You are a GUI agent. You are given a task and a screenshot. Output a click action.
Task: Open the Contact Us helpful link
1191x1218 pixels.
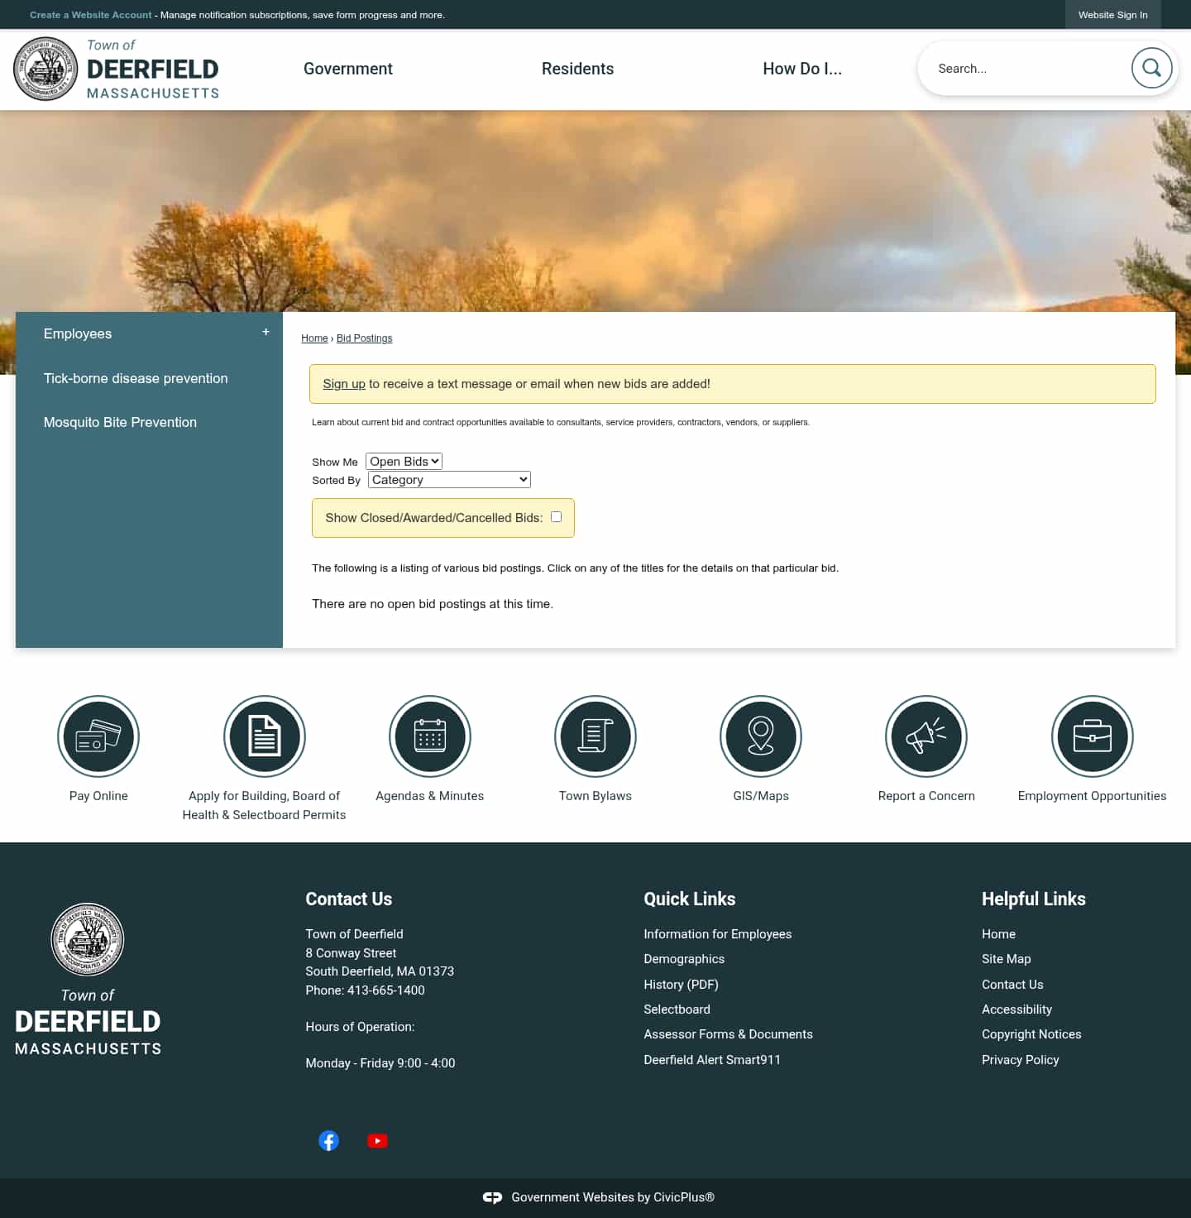coord(1012,985)
